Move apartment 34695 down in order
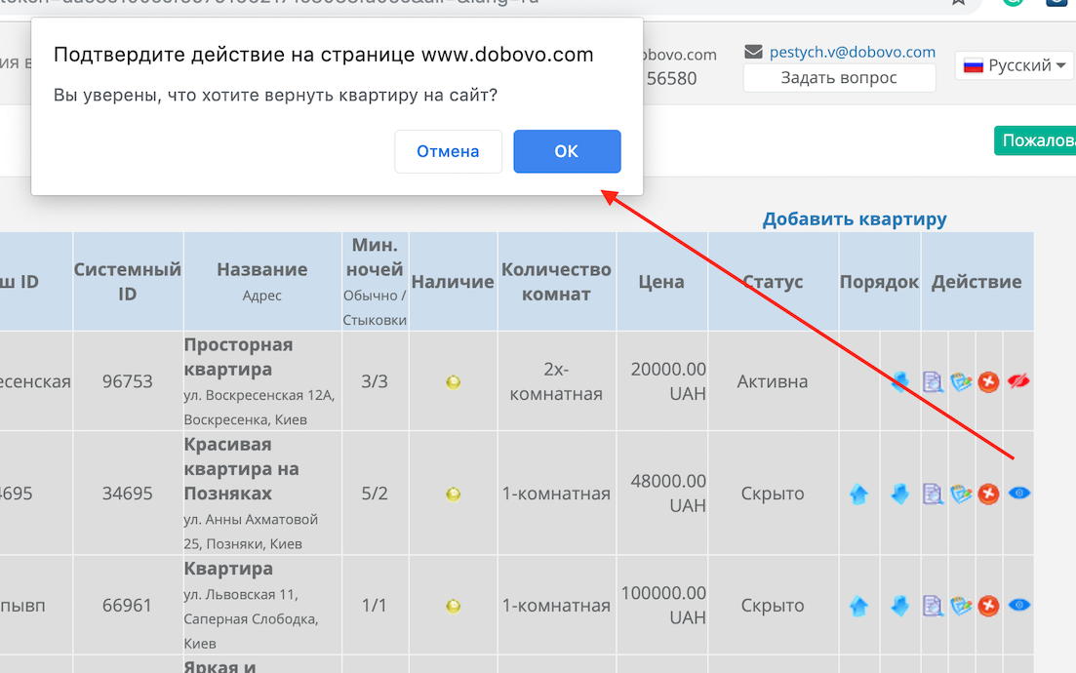 tap(900, 494)
